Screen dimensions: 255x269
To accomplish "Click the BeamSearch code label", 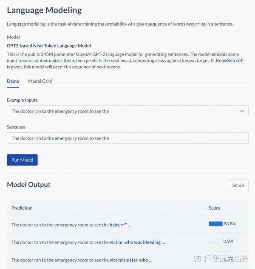I will point(229,61).
